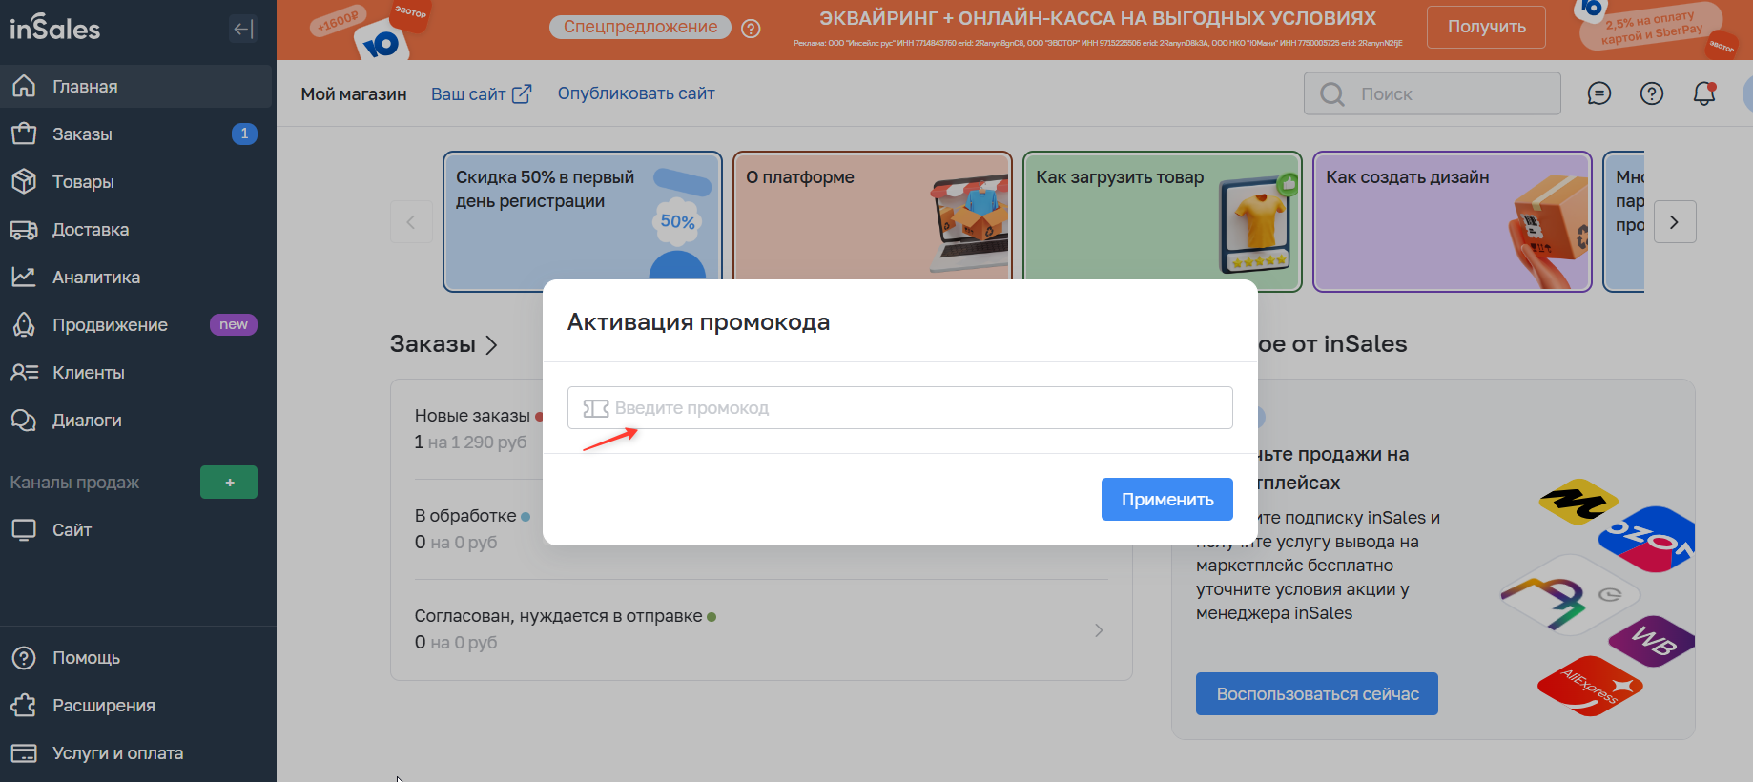This screenshot has width=1753, height=782.
Task: Click the question mark icon beside Помощь
Action: tap(24, 658)
